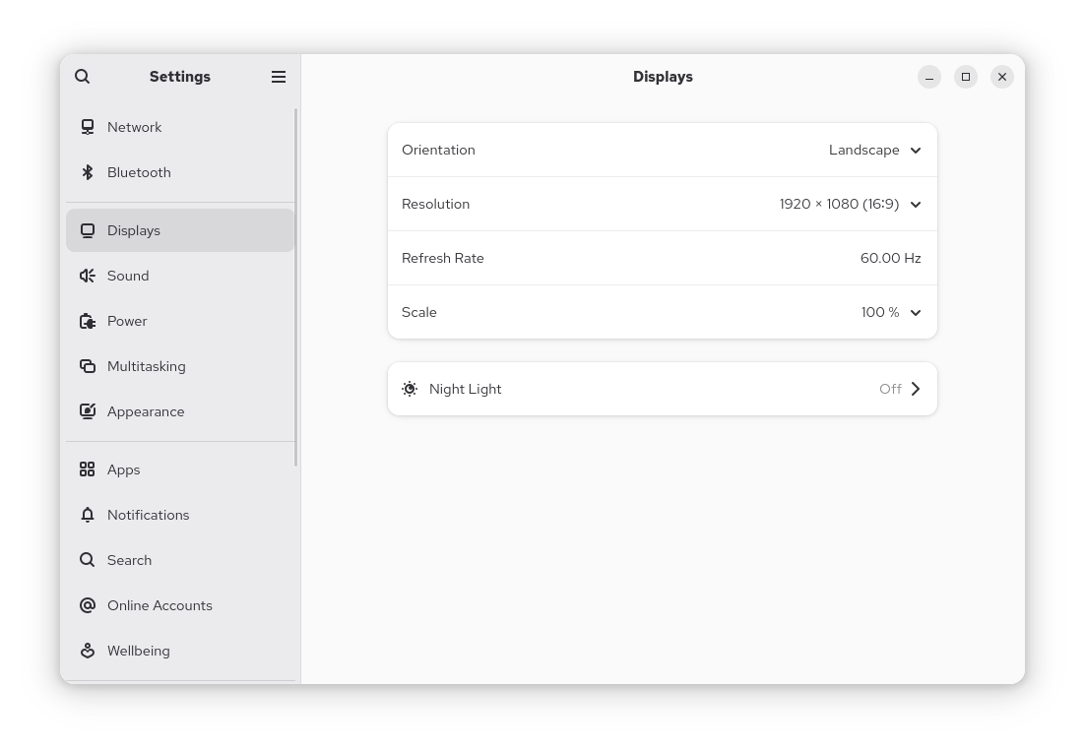Click the Multitasking icon in the sidebar

(88, 366)
